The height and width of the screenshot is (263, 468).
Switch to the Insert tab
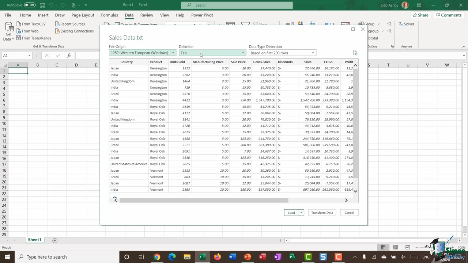point(43,15)
